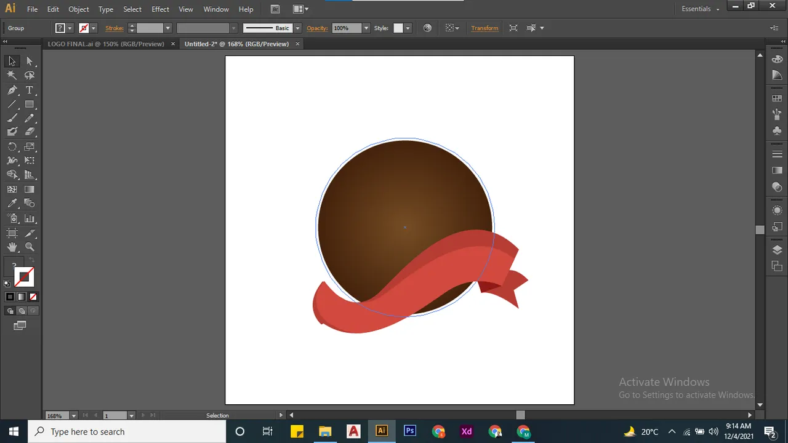788x443 pixels.
Task: Choose the Blob Brush tool
Action: coord(12,132)
